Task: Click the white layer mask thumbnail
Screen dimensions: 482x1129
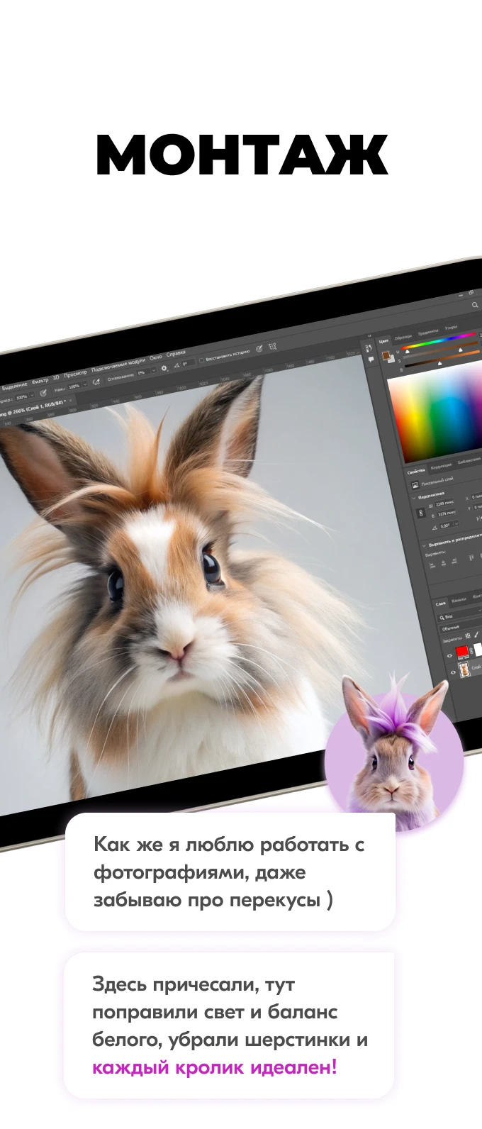Action: (x=478, y=648)
